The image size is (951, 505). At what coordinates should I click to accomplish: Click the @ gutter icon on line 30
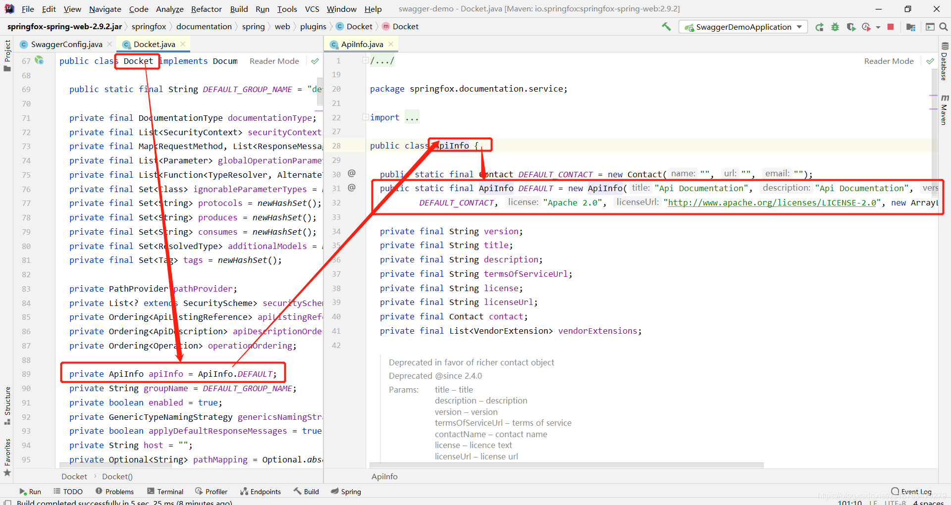[352, 173]
